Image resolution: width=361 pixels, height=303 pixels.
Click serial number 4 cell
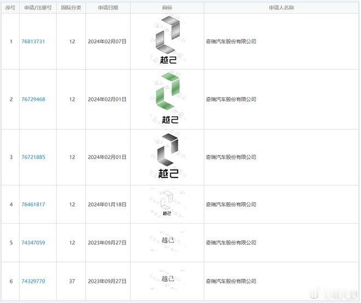[x=11, y=204]
